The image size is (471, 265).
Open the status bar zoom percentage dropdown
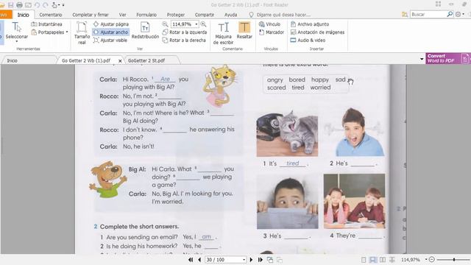coord(426,259)
